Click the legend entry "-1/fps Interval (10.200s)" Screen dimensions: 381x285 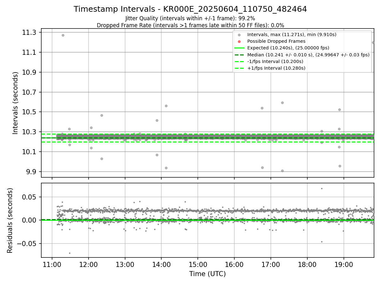click(275, 61)
